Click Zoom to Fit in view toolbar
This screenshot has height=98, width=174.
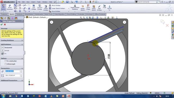pos(81,17)
